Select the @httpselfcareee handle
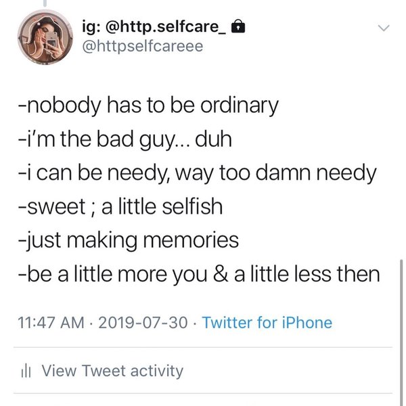Image resolution: width=406 pixels, height=406 pixels. pyautogui.click(x=141, y=47)
